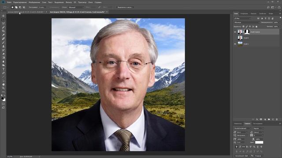Lock transparent pixels icon

point(243,26)
